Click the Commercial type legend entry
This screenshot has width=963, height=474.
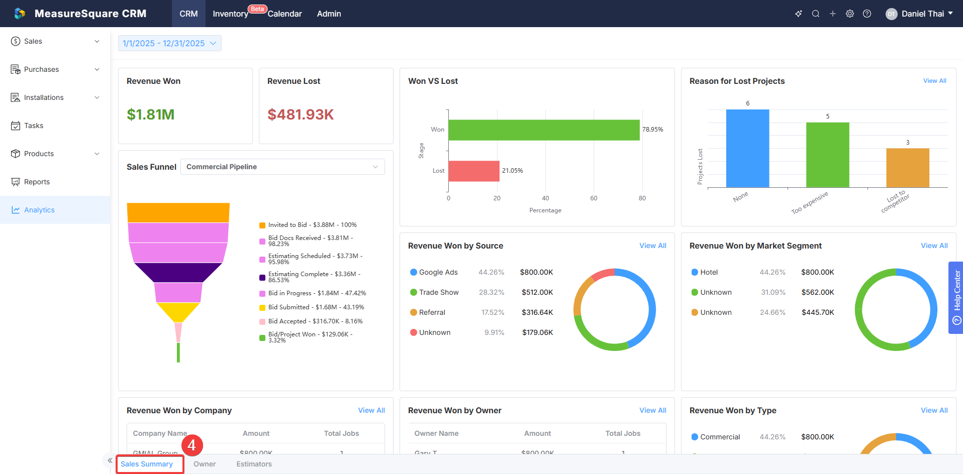click(x=716, y=437)
